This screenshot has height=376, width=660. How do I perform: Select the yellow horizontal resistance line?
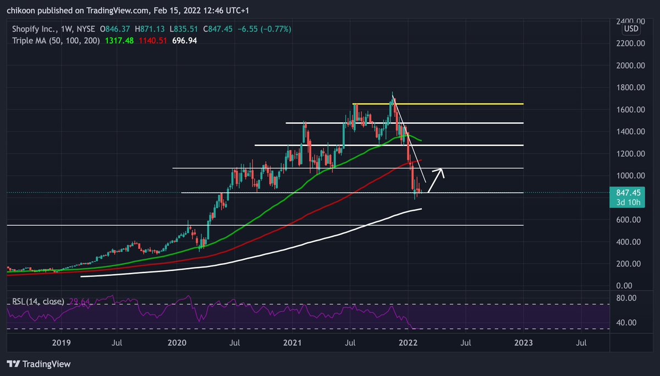(438, 104)
